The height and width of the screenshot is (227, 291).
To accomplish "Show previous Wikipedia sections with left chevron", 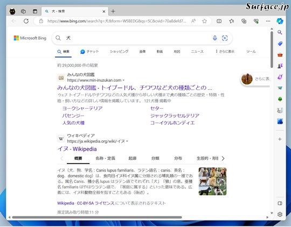I will (62, 158).
